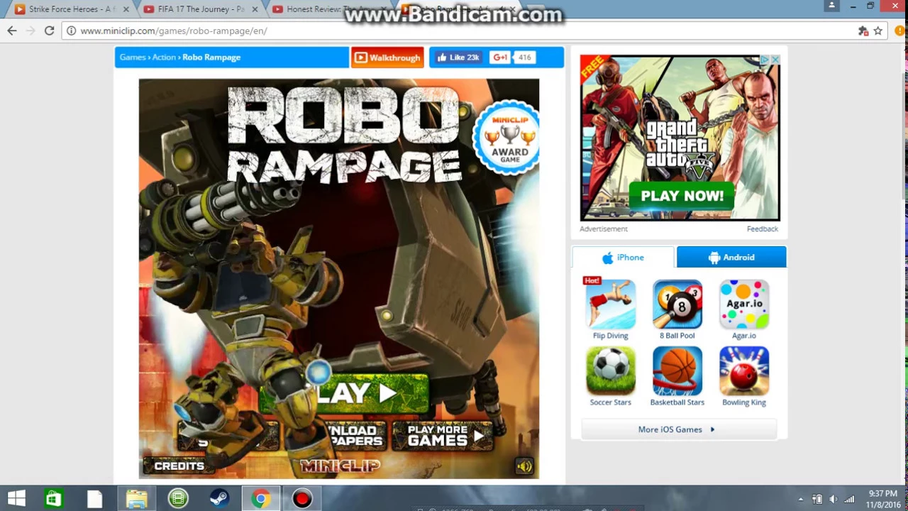
Task: Click the Chrome user profile icon
Action: (832, 6)
